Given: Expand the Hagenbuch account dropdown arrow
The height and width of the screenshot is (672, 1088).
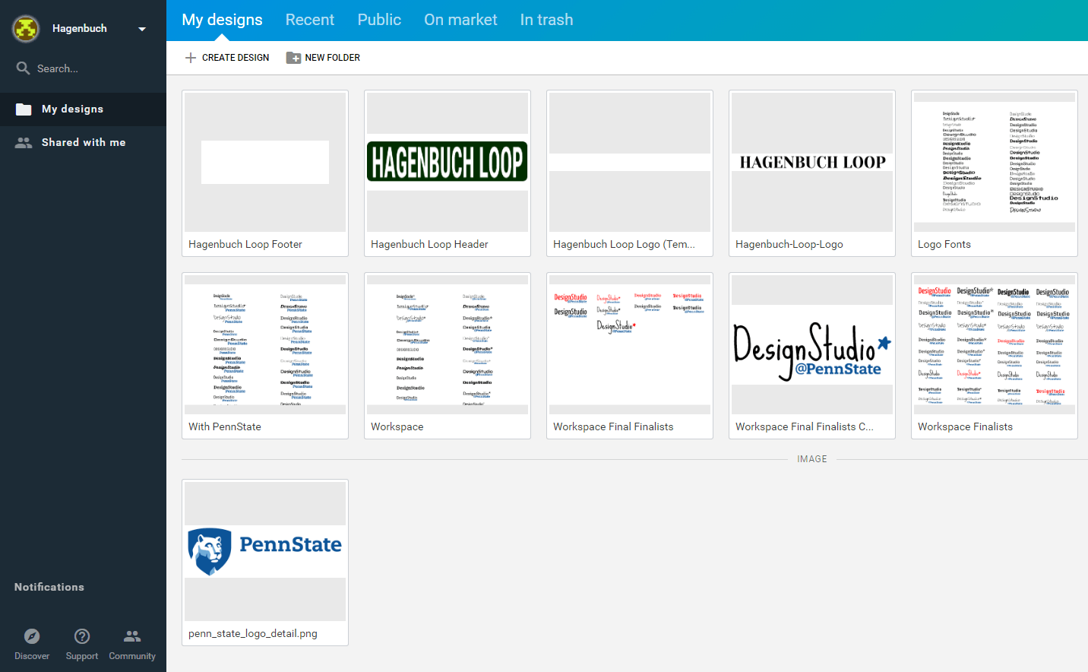Looking at the screenshot, I should (142, 29).
